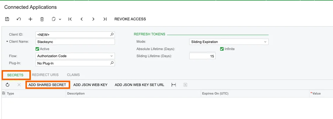Click the Export to Excel icon
Viewport: 333px width, 119px height.
185,85
